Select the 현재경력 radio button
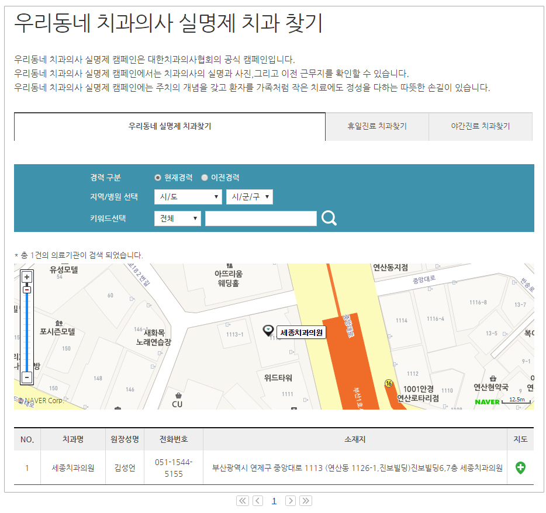This screenshot has width=546, height=513. (158, 178)
